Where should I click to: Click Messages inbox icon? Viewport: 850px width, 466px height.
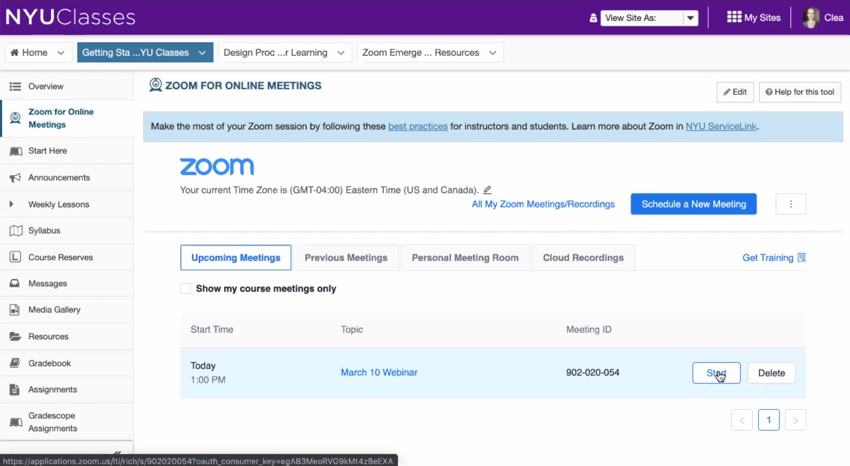pyautogui.click(x=15, y=284)
